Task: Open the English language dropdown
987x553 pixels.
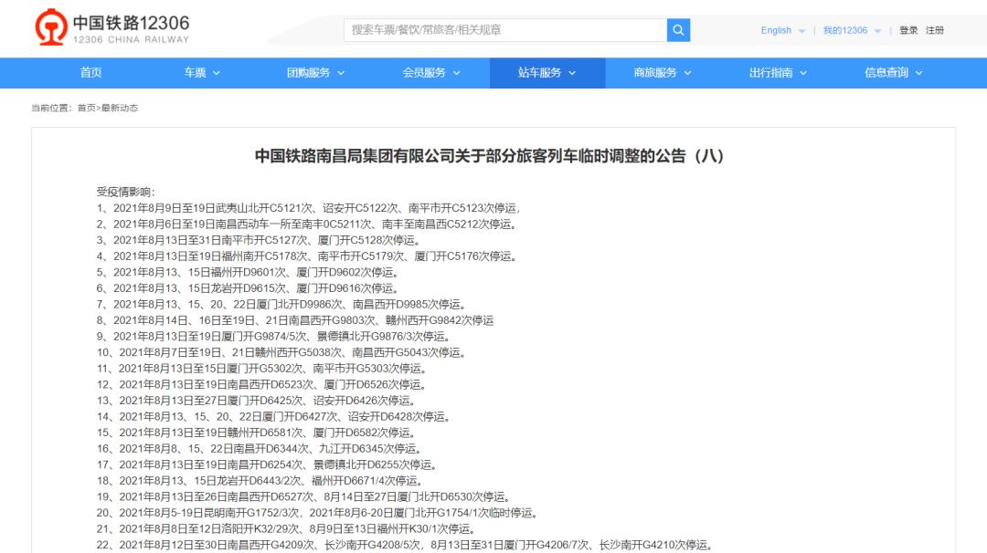Action: (x=782, y=31)
